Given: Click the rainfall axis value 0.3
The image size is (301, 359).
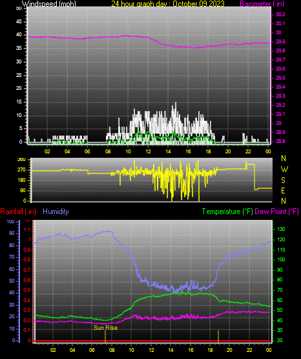Looking at the screenshot, I should tap(27, 310).
